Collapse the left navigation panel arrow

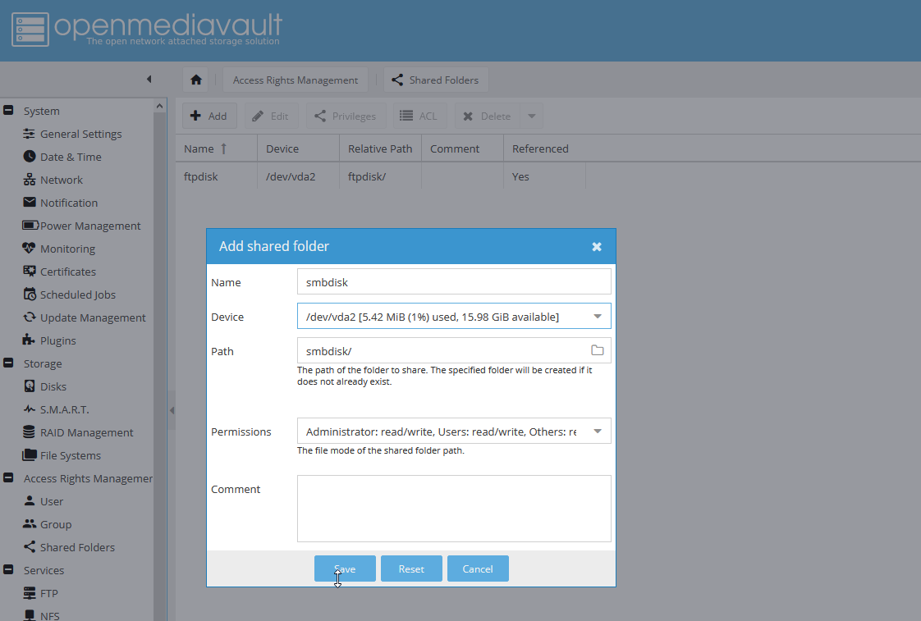tap(149, 80)
